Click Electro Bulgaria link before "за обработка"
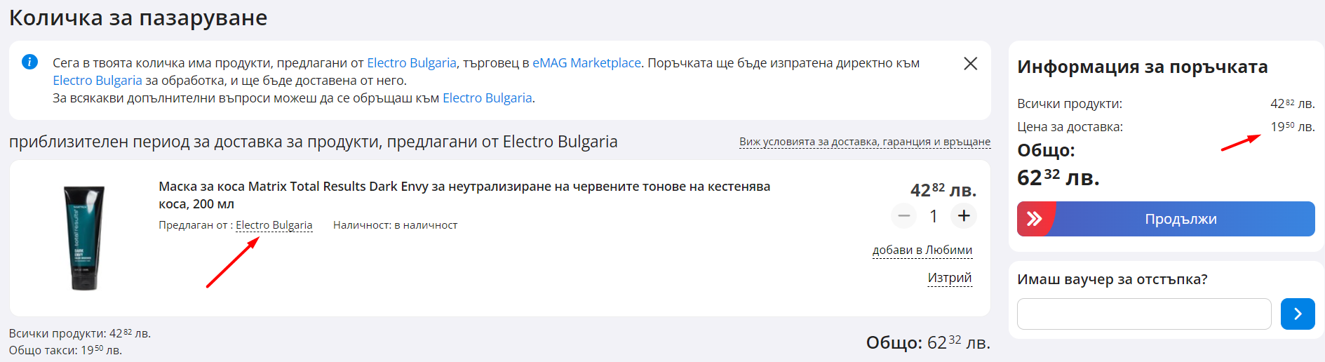 [x=97, y=81]
